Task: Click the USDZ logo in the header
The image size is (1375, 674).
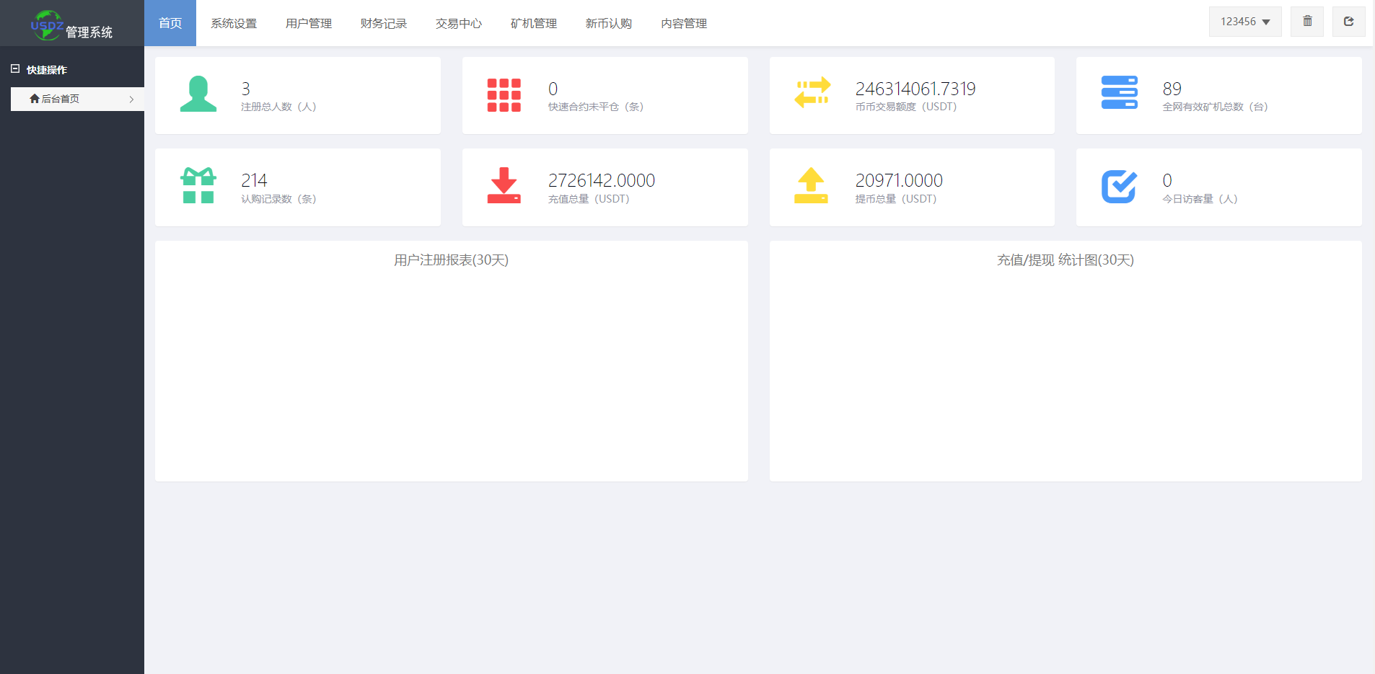Action: (48, 22)
